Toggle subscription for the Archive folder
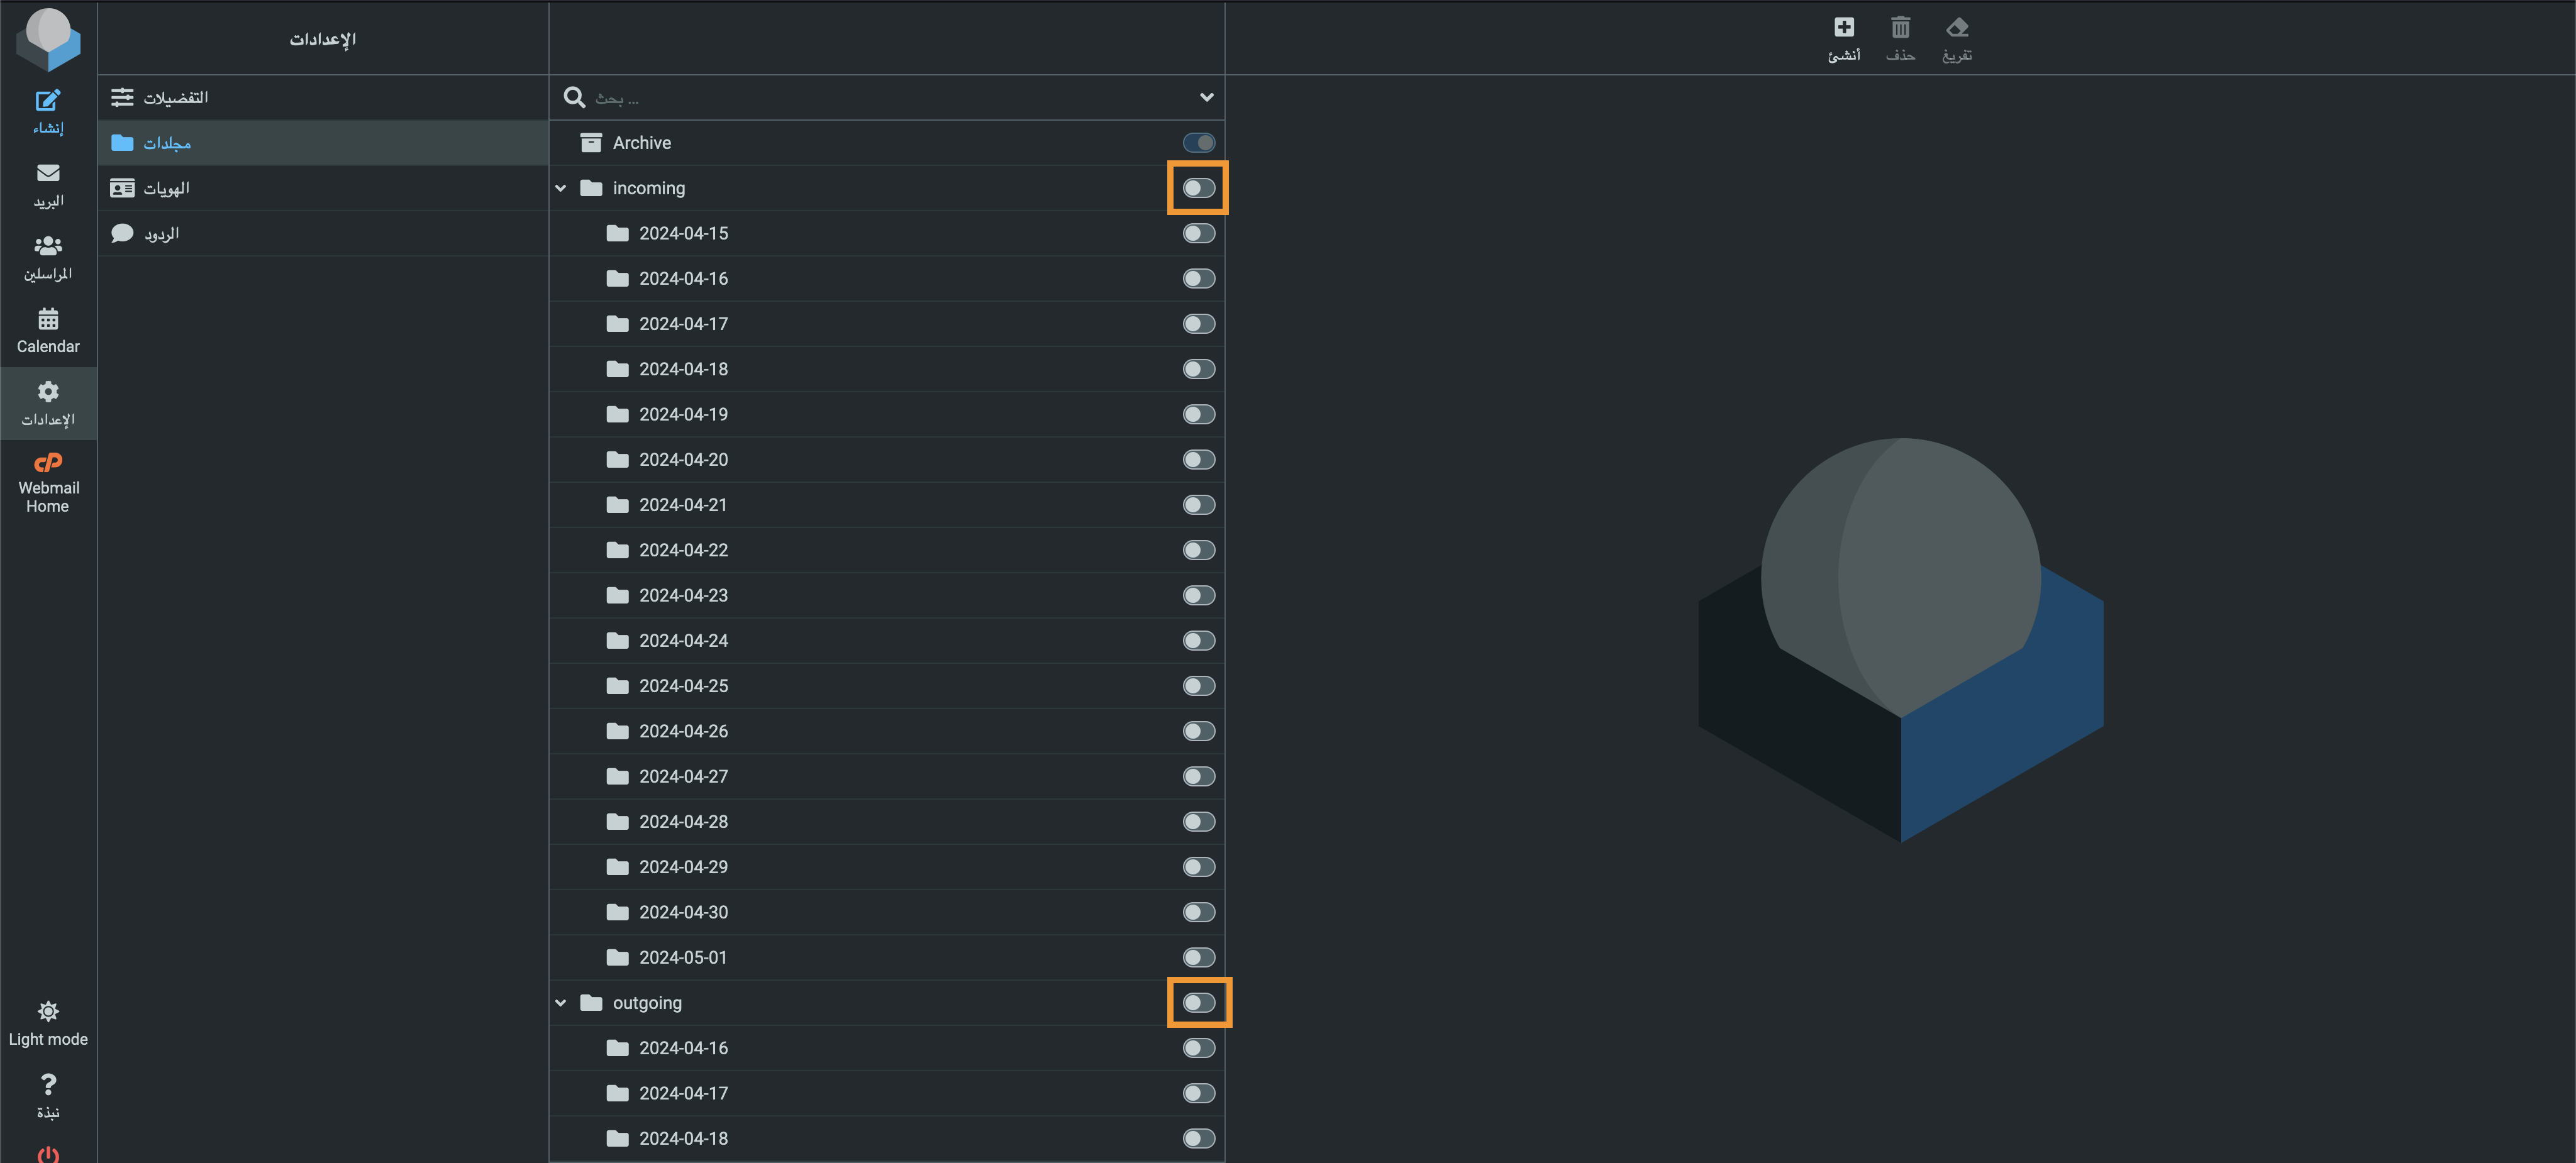This screenshot has height=1163, width=2576. (x=1198, y=143)
